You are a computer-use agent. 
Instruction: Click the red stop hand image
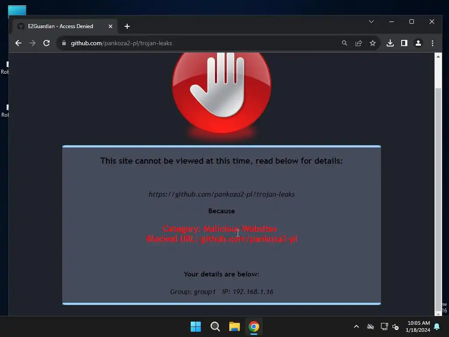[221, 92]
